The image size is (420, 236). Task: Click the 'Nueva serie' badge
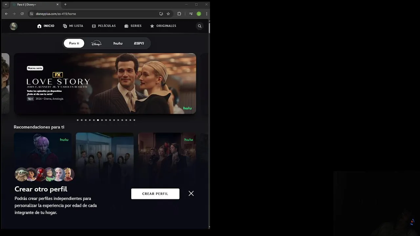(35, 68)
